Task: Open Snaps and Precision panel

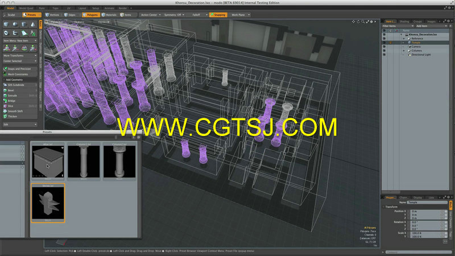Action: pyautogui.click(x=20, y=69)
